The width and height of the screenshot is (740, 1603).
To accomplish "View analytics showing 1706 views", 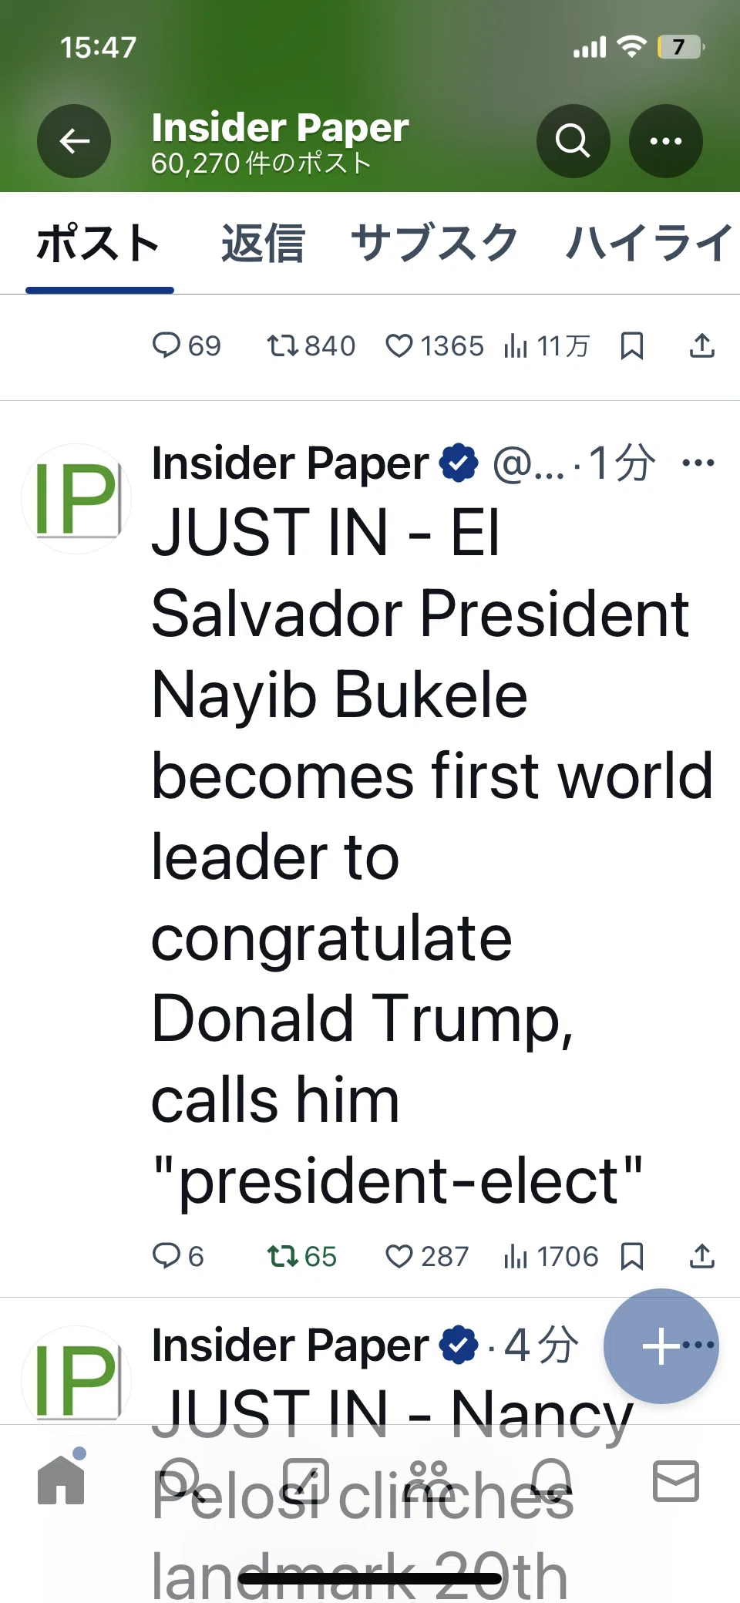I will [x=550, y=1257].
